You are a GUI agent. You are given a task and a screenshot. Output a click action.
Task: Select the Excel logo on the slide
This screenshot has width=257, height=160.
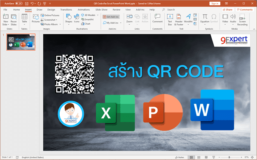coord(115,113)
